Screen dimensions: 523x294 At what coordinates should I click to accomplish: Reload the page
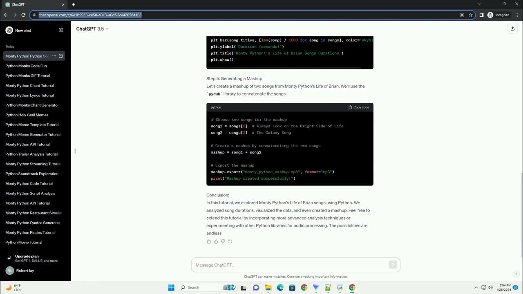click(x=23, y=15)
